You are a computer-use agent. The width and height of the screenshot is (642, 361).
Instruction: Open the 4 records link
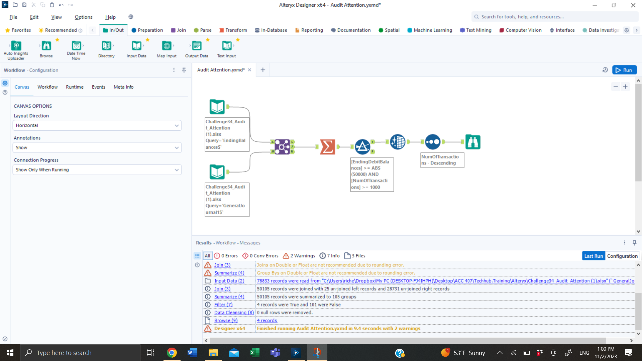coord(267,321)
